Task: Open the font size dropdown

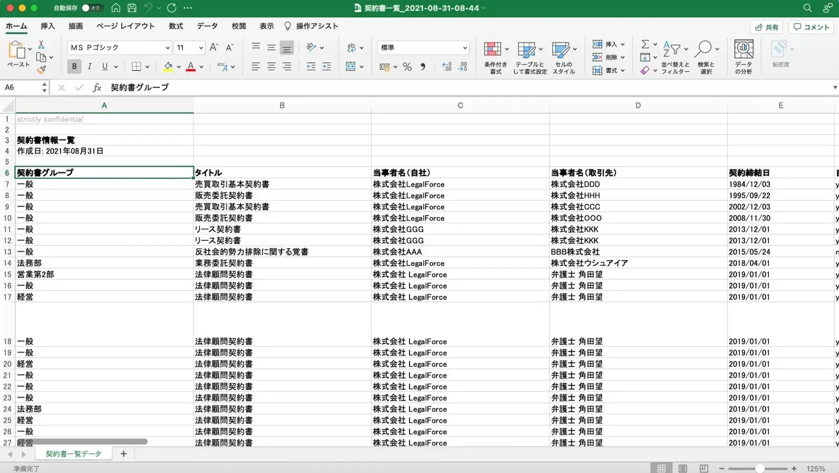Action: tap(200, 48)
